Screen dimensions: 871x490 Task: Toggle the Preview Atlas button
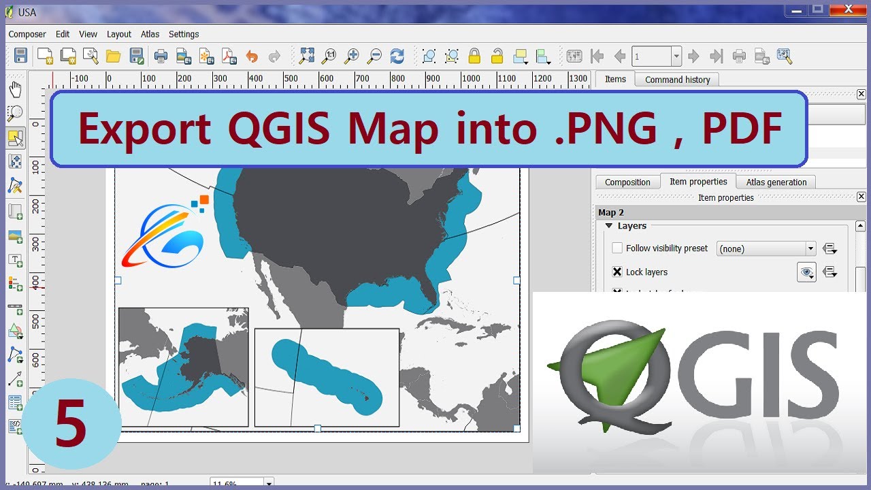tap(574, 56)
